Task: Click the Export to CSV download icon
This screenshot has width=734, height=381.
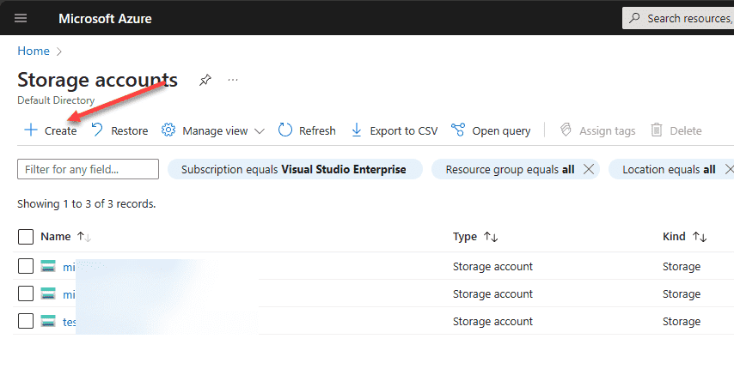Action: 357,130
